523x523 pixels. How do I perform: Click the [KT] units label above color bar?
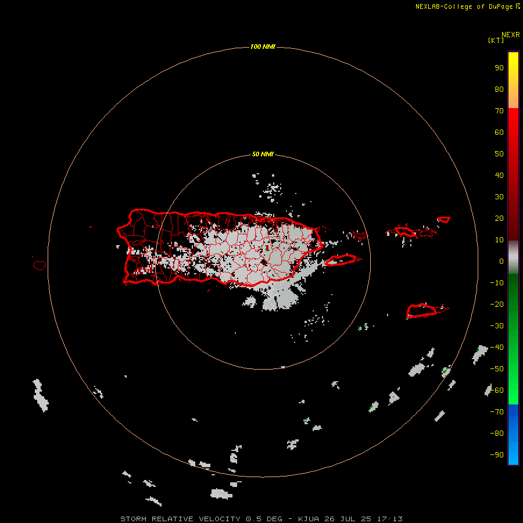[496, 40]
